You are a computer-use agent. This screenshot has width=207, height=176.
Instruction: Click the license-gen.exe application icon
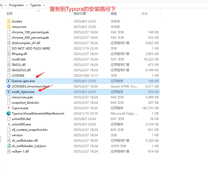click(x=9, y=81)
